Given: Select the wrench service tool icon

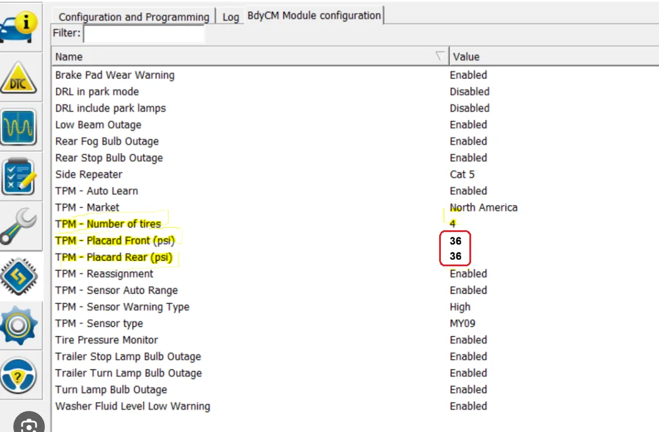Looking at the screenshot, I should [19, 227].
